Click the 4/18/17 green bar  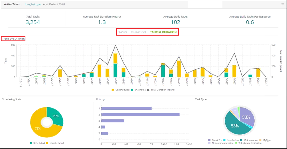(163, 71)
